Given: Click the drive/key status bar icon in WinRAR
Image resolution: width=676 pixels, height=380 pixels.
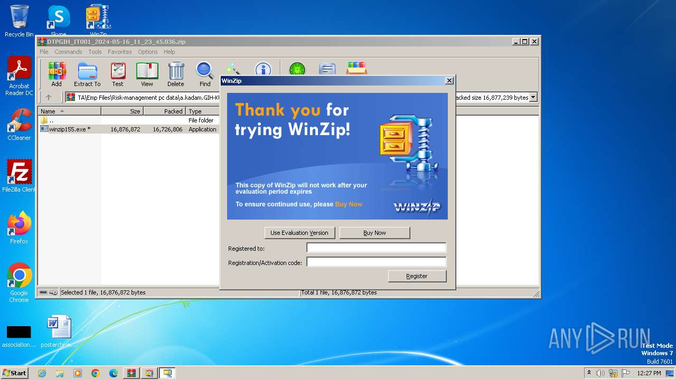Looking at the screenshot, I should pyautogui.click(x=49, y=292).
